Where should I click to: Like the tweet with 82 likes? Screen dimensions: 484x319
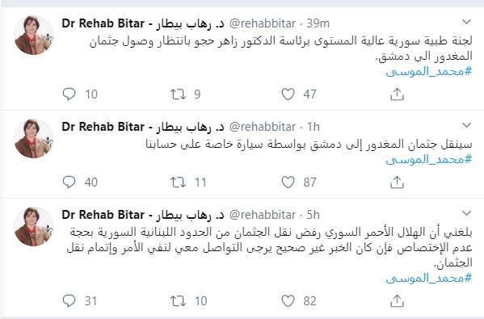point(288,300)
